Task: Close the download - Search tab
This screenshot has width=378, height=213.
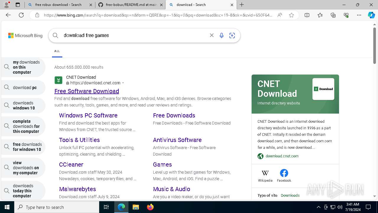Action: (232, 5)
